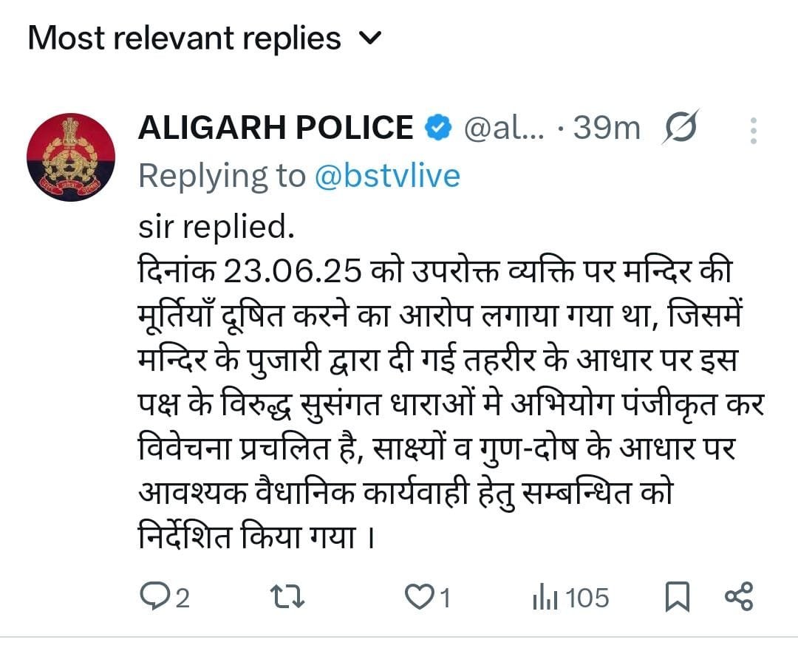Bookmark this Aligarh Police reply

pos(677,596)
